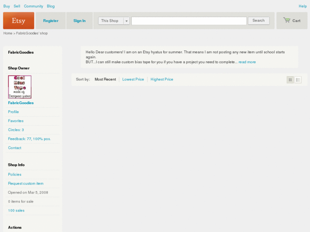This screenshot has width=310, height=232.
Task: Click the Actions heading
Action: point(14,227)
